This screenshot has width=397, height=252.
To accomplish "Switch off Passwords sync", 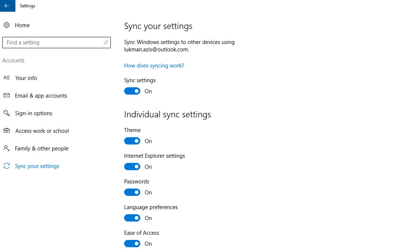I will point(132,193).
